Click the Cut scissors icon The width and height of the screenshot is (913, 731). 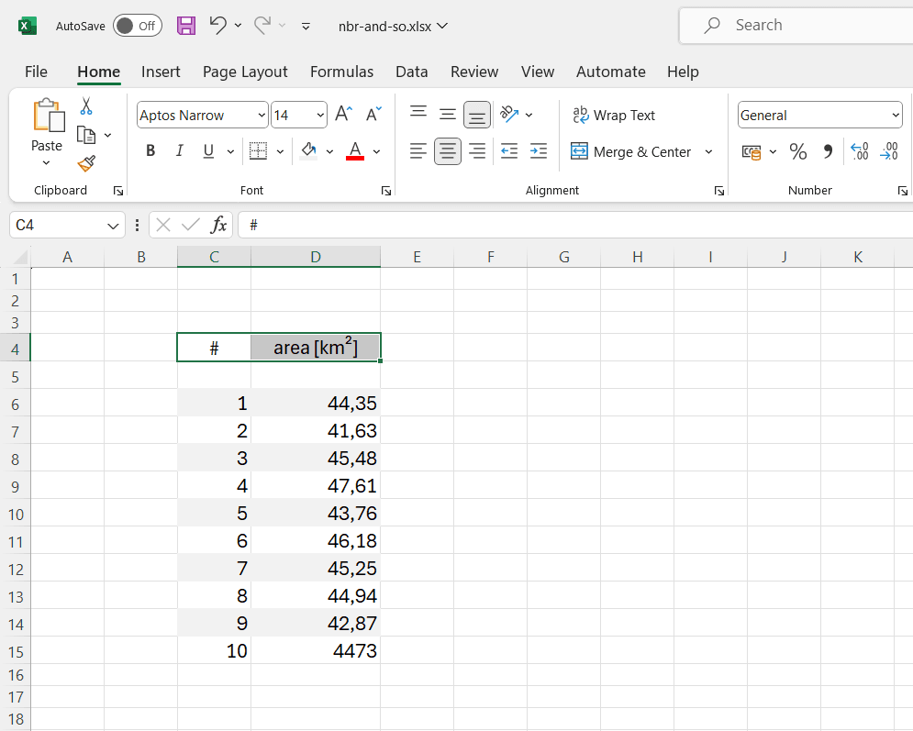tap(86, 106)
